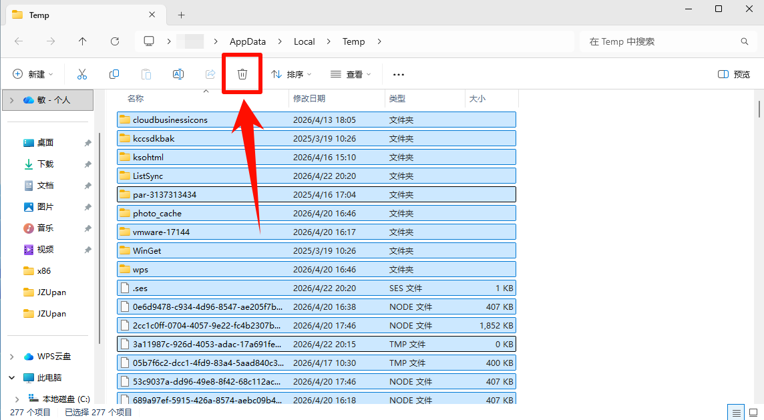Expand the 本地磁盘 (C:) node
Image resolution: width=764 pixels, height=420 pixels.
(17, 399)
